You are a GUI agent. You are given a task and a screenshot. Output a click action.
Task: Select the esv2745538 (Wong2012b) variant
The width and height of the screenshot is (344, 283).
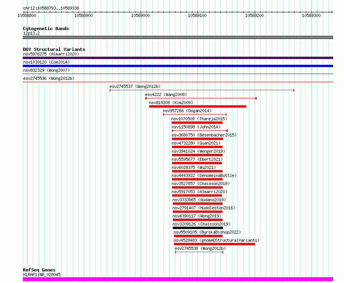pos(200,248)
